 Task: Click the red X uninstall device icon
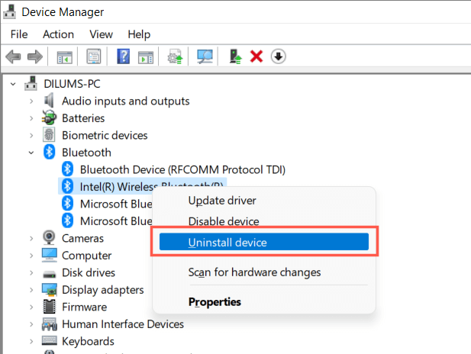click(x=256, y=57)
